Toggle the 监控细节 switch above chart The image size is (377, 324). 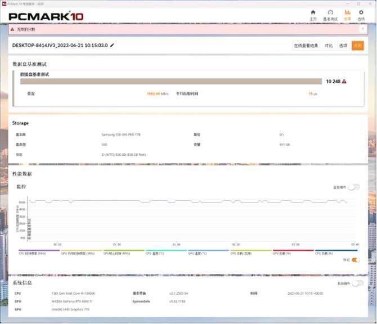pyautogui.click(x=354, y=187)
